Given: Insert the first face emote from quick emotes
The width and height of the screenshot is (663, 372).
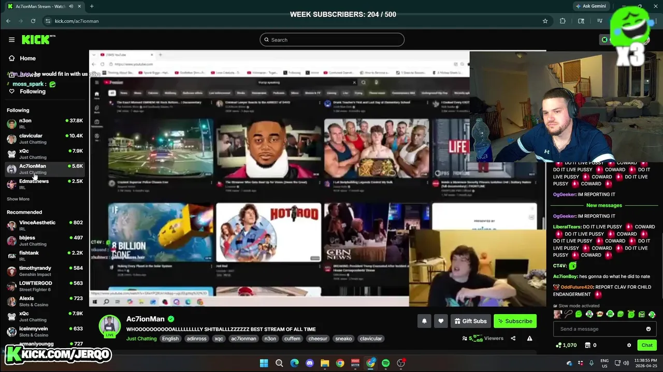Looking at the screenshot, I should 558,314.
